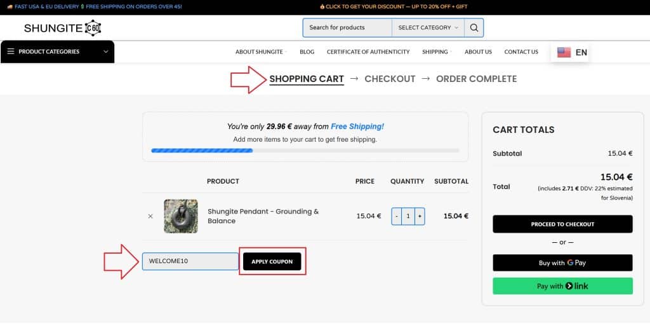This screenshot has width=650, height=328.
Task: Pay with Link button
Action: pos(562,286)
